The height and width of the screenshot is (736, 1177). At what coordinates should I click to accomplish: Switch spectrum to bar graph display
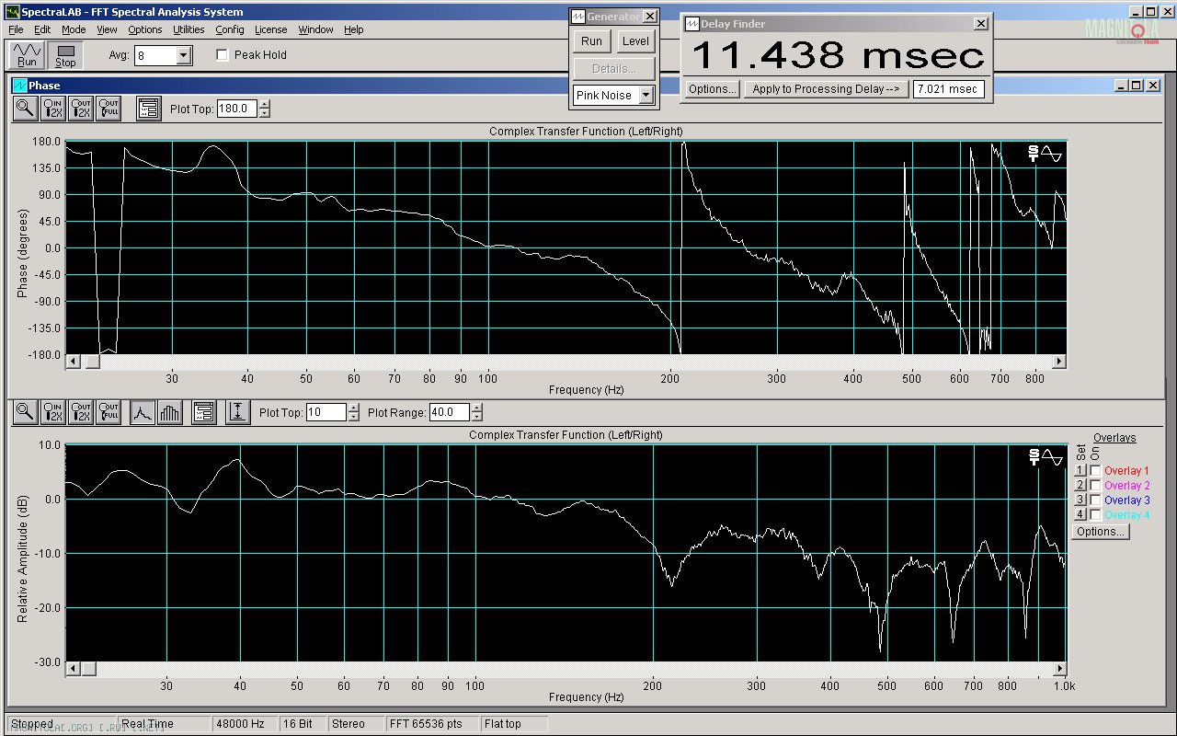click(x=170, y=412)
